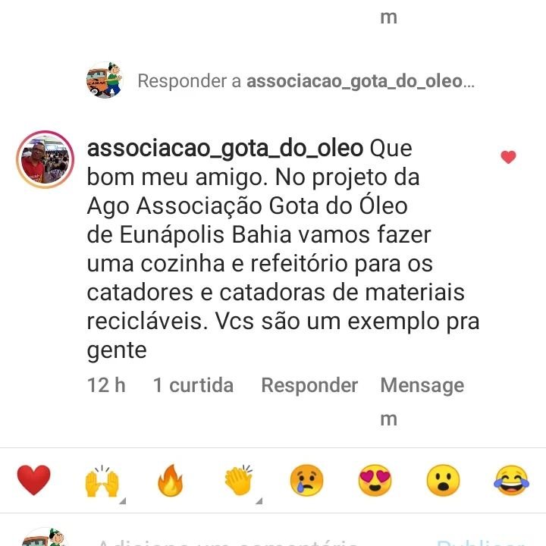Tap the Responder a associacao_gota_do_oleo field
This screenshot has width=546, height=546.
tap(306, 81)
